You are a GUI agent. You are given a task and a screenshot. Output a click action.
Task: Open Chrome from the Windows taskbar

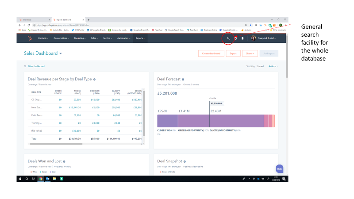coord(41,179)
